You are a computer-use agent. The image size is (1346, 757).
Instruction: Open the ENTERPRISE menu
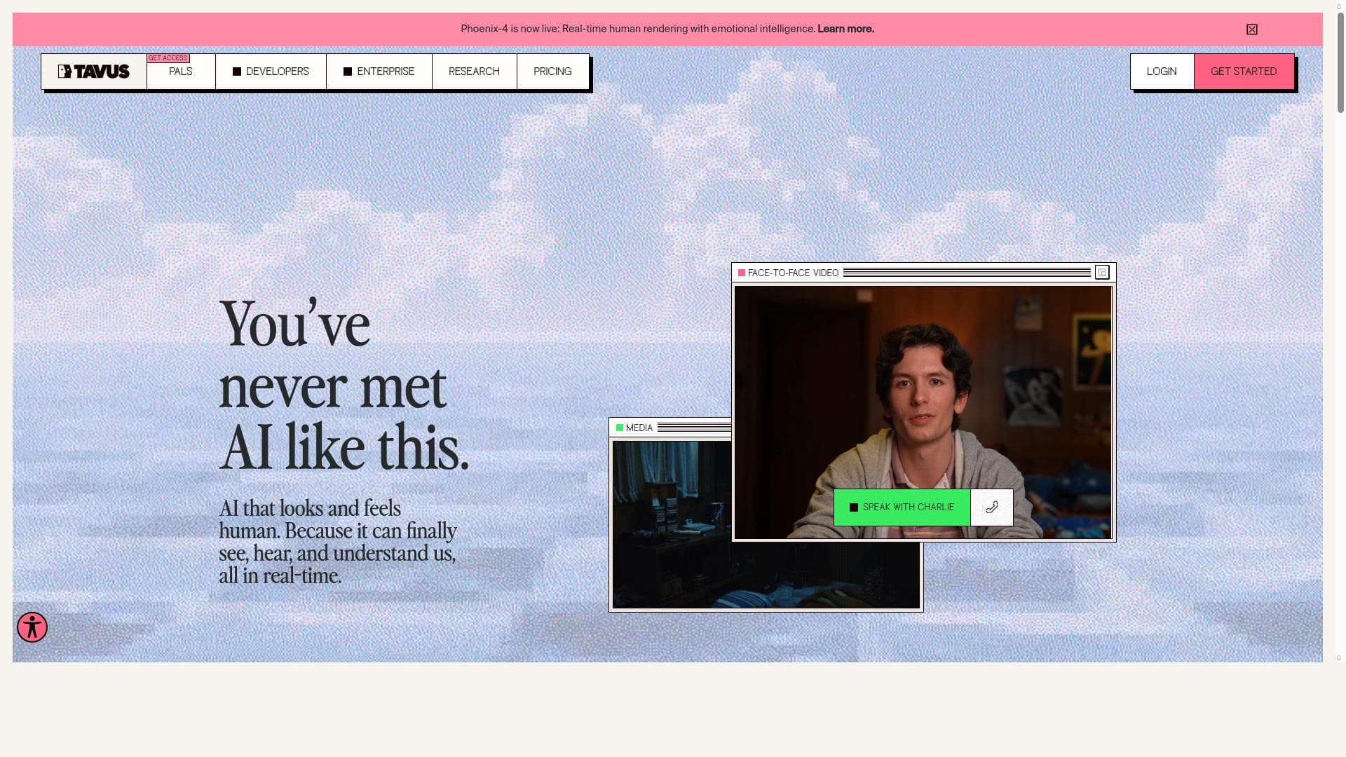click(385, 71)
